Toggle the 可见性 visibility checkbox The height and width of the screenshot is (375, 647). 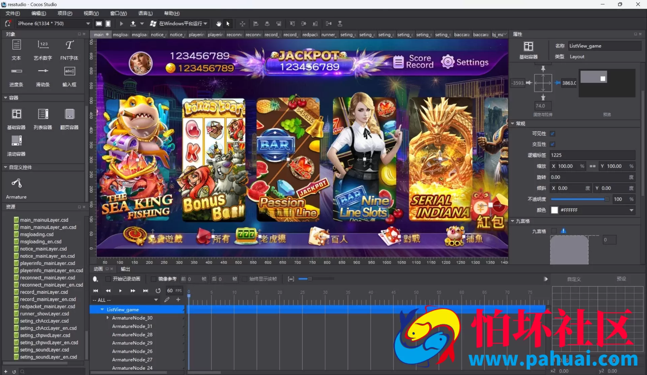553,134
